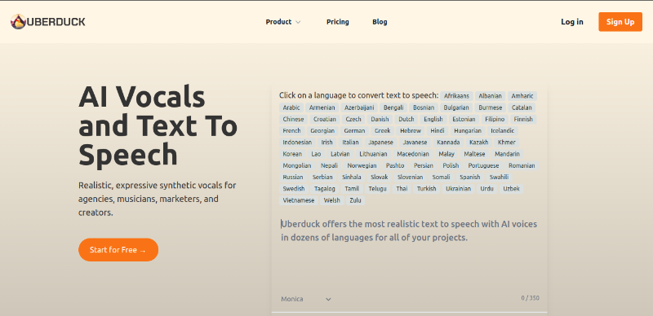Choose the Hebrew language tag
Screen dimensions: 653x316
tap(411, 131)
